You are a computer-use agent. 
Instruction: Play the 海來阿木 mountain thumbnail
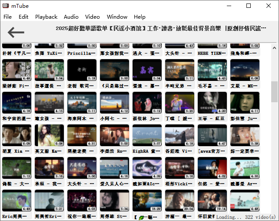[82, 103]
